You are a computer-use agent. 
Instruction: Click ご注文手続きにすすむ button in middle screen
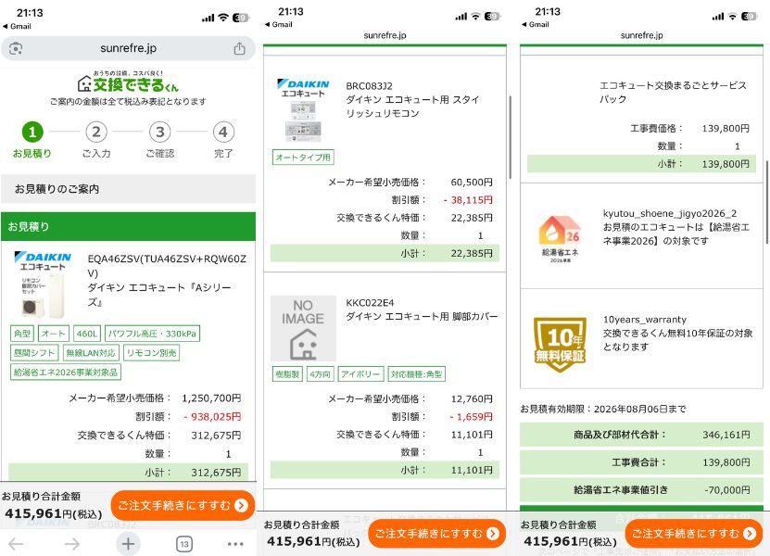[437, 534]
